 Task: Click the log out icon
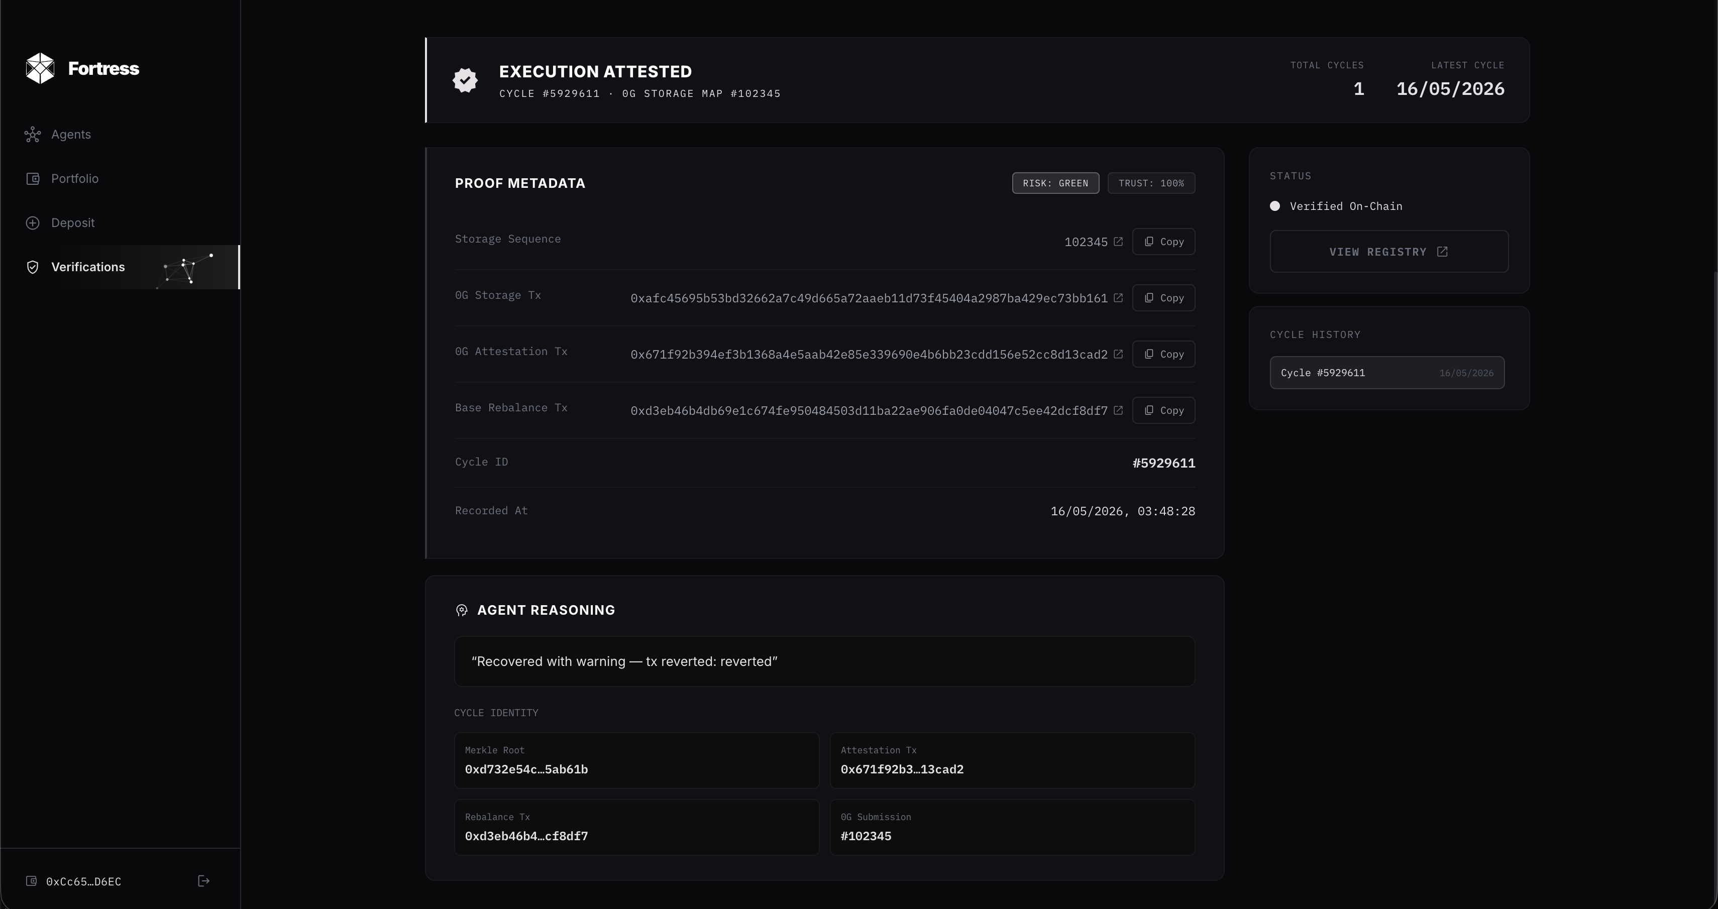pos(204,881)
